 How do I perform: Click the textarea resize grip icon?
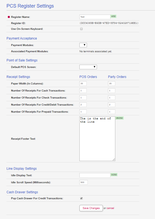[x=114, y=159]
